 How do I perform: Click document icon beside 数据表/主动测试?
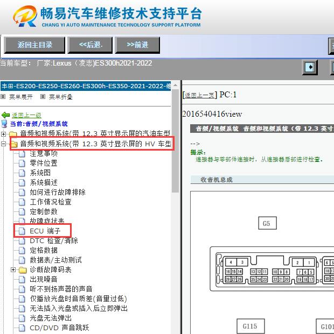coord(22,260)
